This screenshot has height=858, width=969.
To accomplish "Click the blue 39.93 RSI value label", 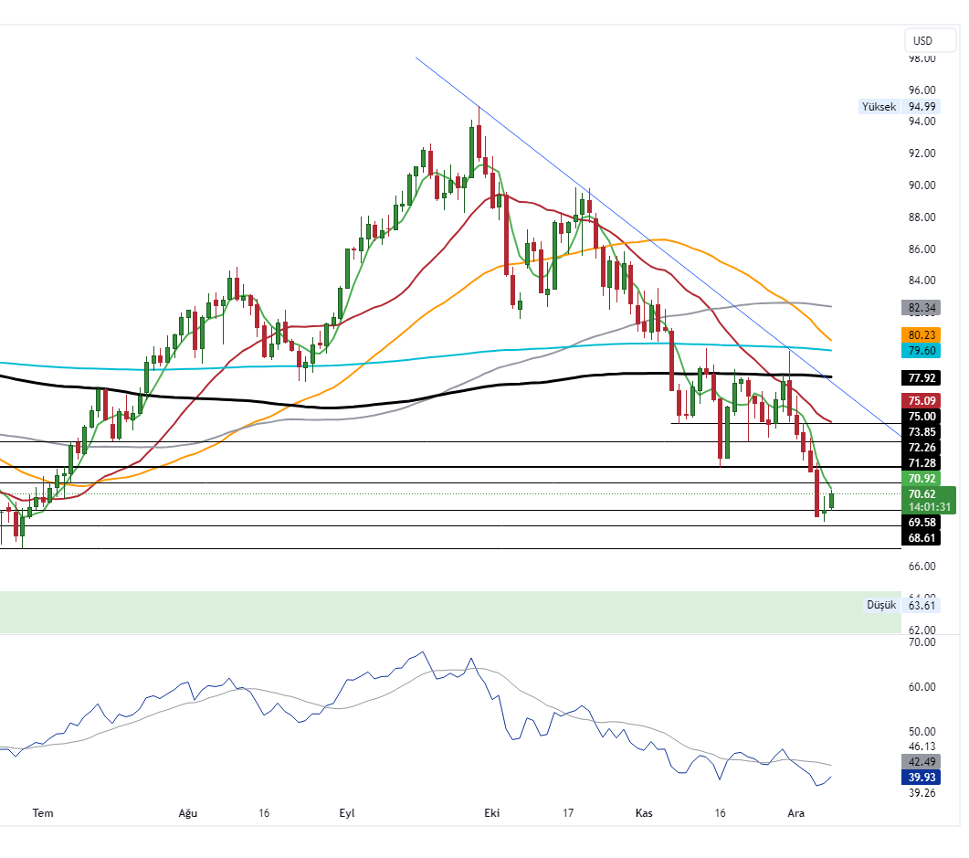I will tap(922, 777).
